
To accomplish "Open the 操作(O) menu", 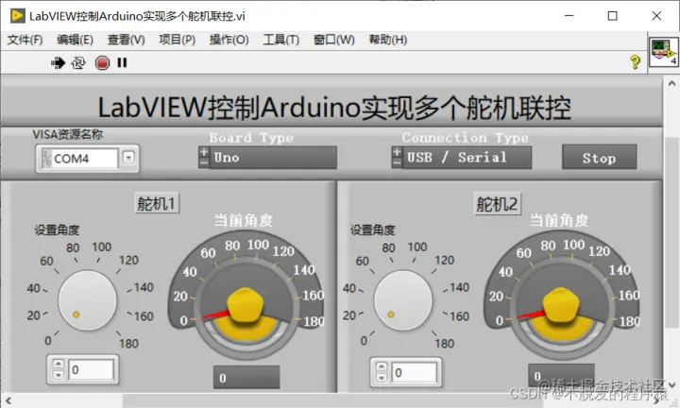I will coord(229,40).
